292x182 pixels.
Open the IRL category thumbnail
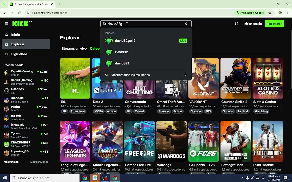coord(75,78)
